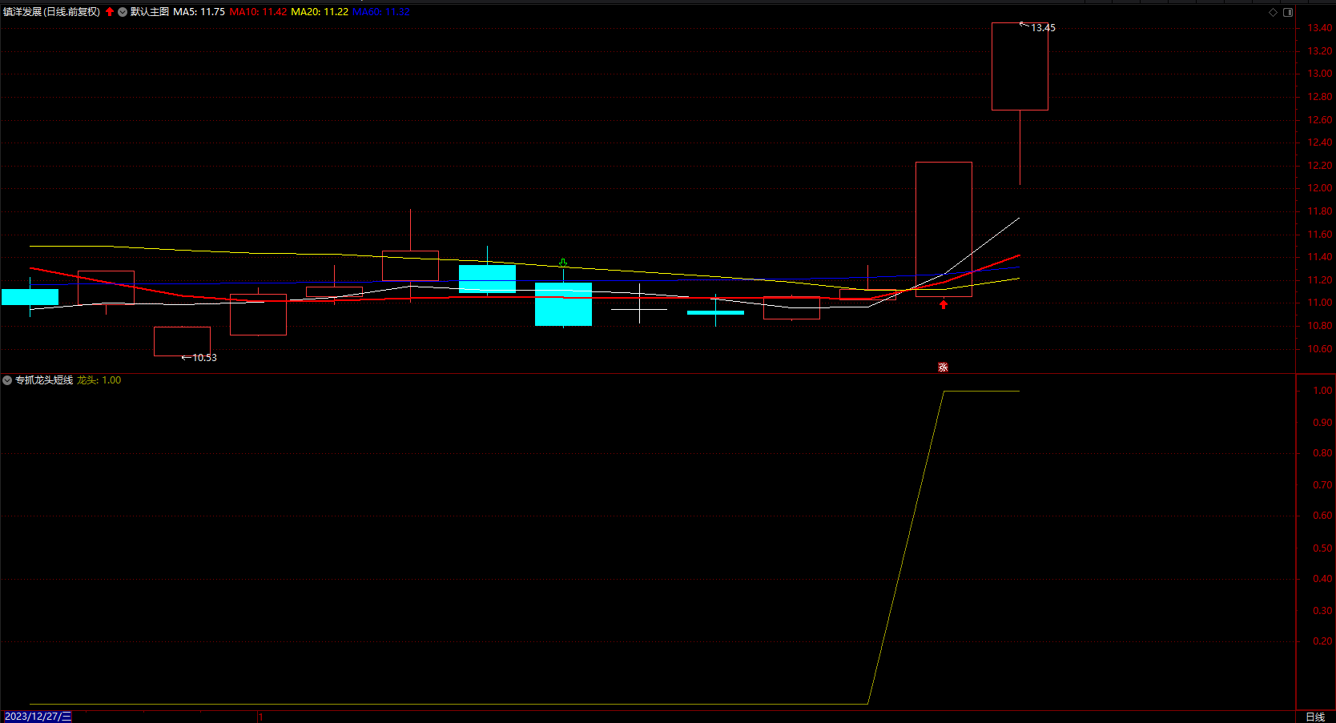Click the 涨 marker icon under the chart
This screenshot has height=723, width=1336.
944,368
